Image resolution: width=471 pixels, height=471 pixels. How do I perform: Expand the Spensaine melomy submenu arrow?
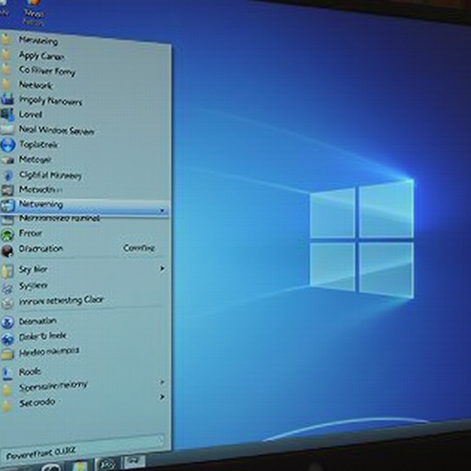click(x=162, y=382)
